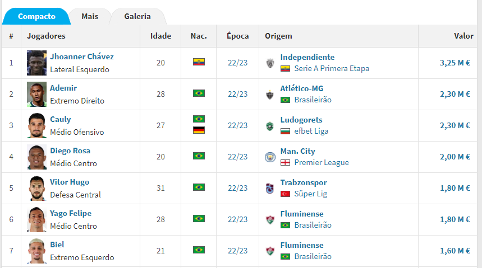Click Ecuador flag in Jhoanner Chávez nationality
Viewport: 482px width, 268px height.
[x=199, y=62]
